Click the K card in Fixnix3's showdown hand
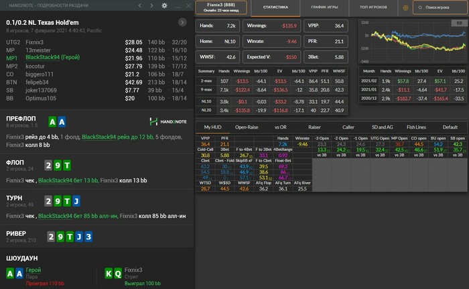469x289 pixels. click(109, 274)
